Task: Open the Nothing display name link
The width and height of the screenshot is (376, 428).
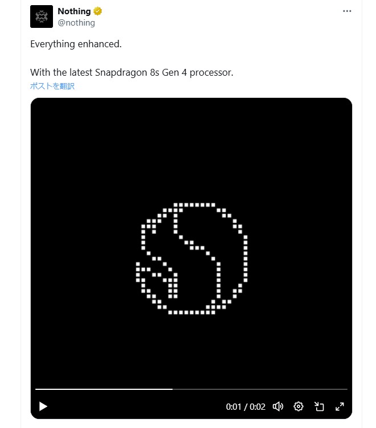Action: (x=74, y=11)
